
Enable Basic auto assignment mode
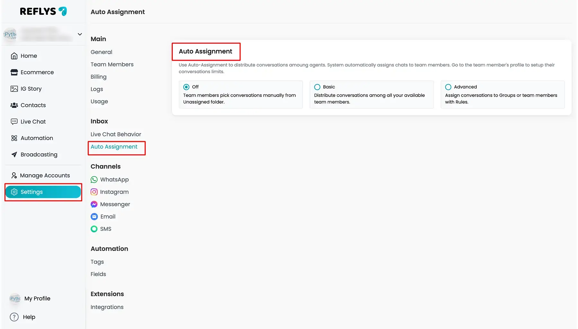317,87
